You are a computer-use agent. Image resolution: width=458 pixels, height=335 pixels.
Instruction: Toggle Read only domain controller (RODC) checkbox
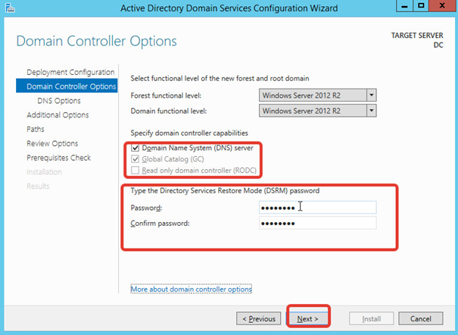136,171
